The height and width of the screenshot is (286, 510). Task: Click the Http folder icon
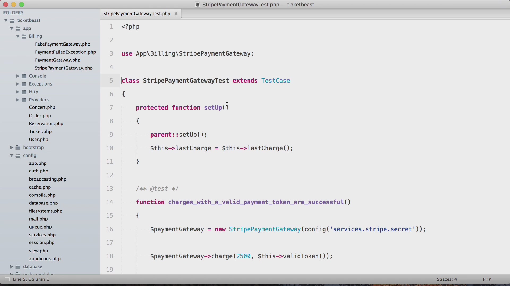point(24,92)
